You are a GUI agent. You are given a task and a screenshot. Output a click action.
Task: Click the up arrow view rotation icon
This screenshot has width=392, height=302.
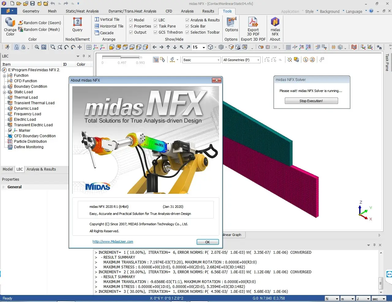pyautogui.click(x=168, y=47)
